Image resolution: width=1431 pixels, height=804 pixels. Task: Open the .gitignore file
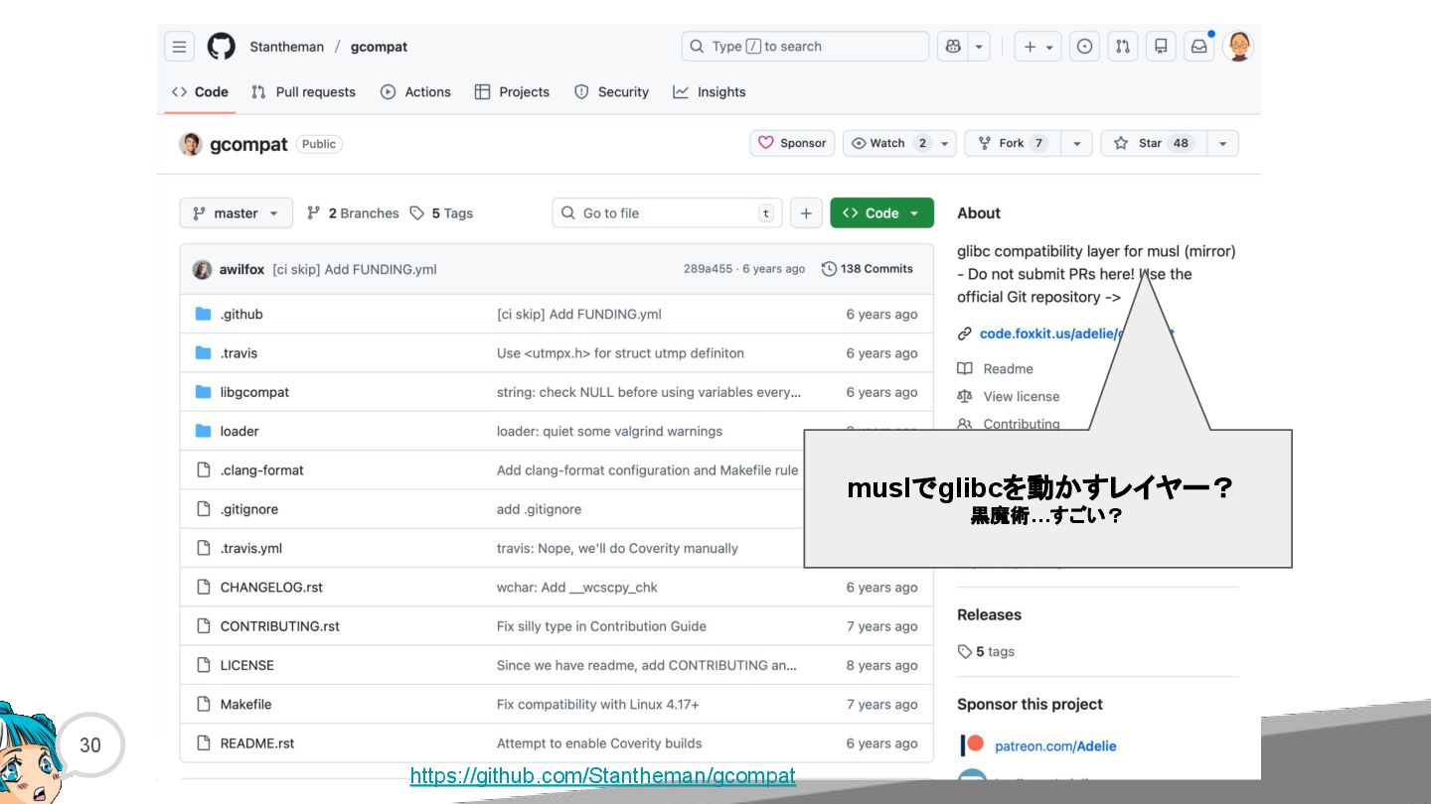coord(249,509)
